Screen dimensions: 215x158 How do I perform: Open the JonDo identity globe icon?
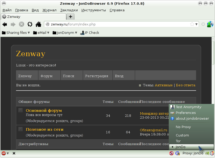(210, 24)
